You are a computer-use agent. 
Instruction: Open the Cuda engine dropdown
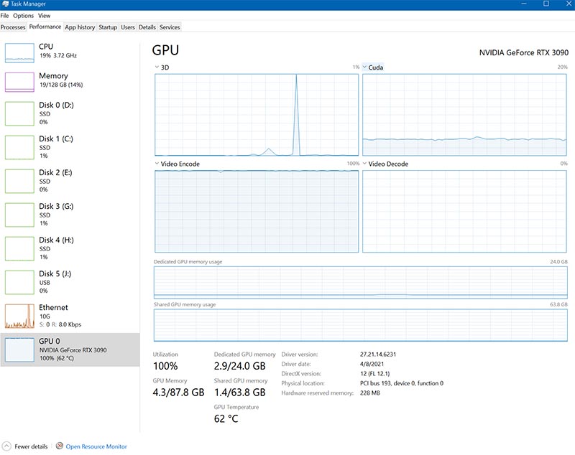tap(372, 67)
